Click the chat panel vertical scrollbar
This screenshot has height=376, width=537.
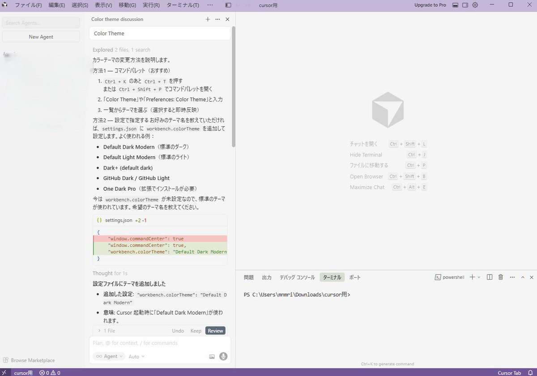233,87
